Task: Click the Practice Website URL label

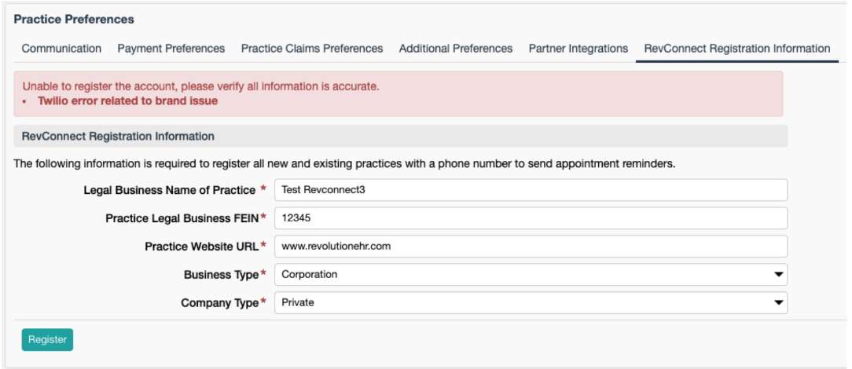Action: (x=201, y=247)
